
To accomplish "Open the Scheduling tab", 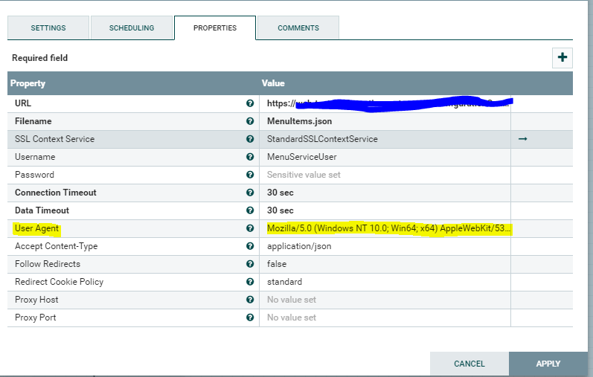I will (132, 28).
